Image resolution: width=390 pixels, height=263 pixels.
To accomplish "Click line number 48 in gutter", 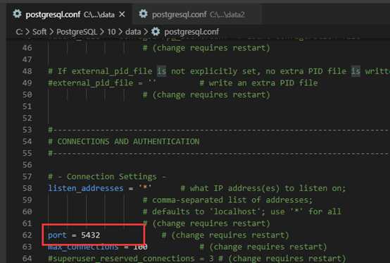I will pos(27,71).
